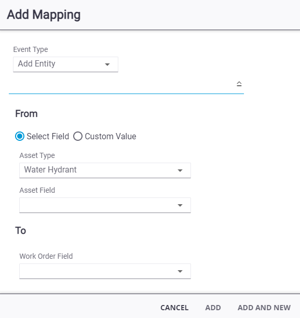Collapse the section using the chevron-up icon
The height and width of the screenshot is (318, 300).
pyautogui.click(x=239, y=84)
